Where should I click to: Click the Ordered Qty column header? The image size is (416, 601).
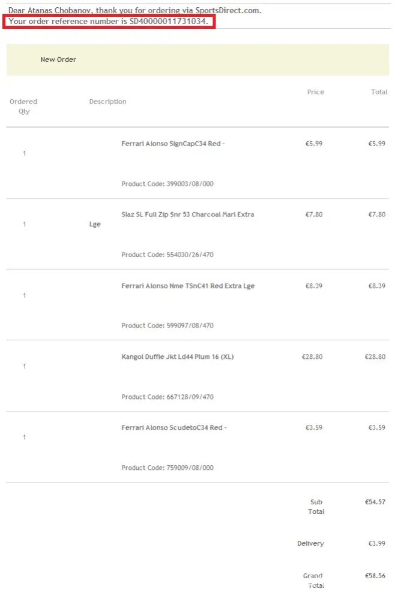click(x=23, y=106)
